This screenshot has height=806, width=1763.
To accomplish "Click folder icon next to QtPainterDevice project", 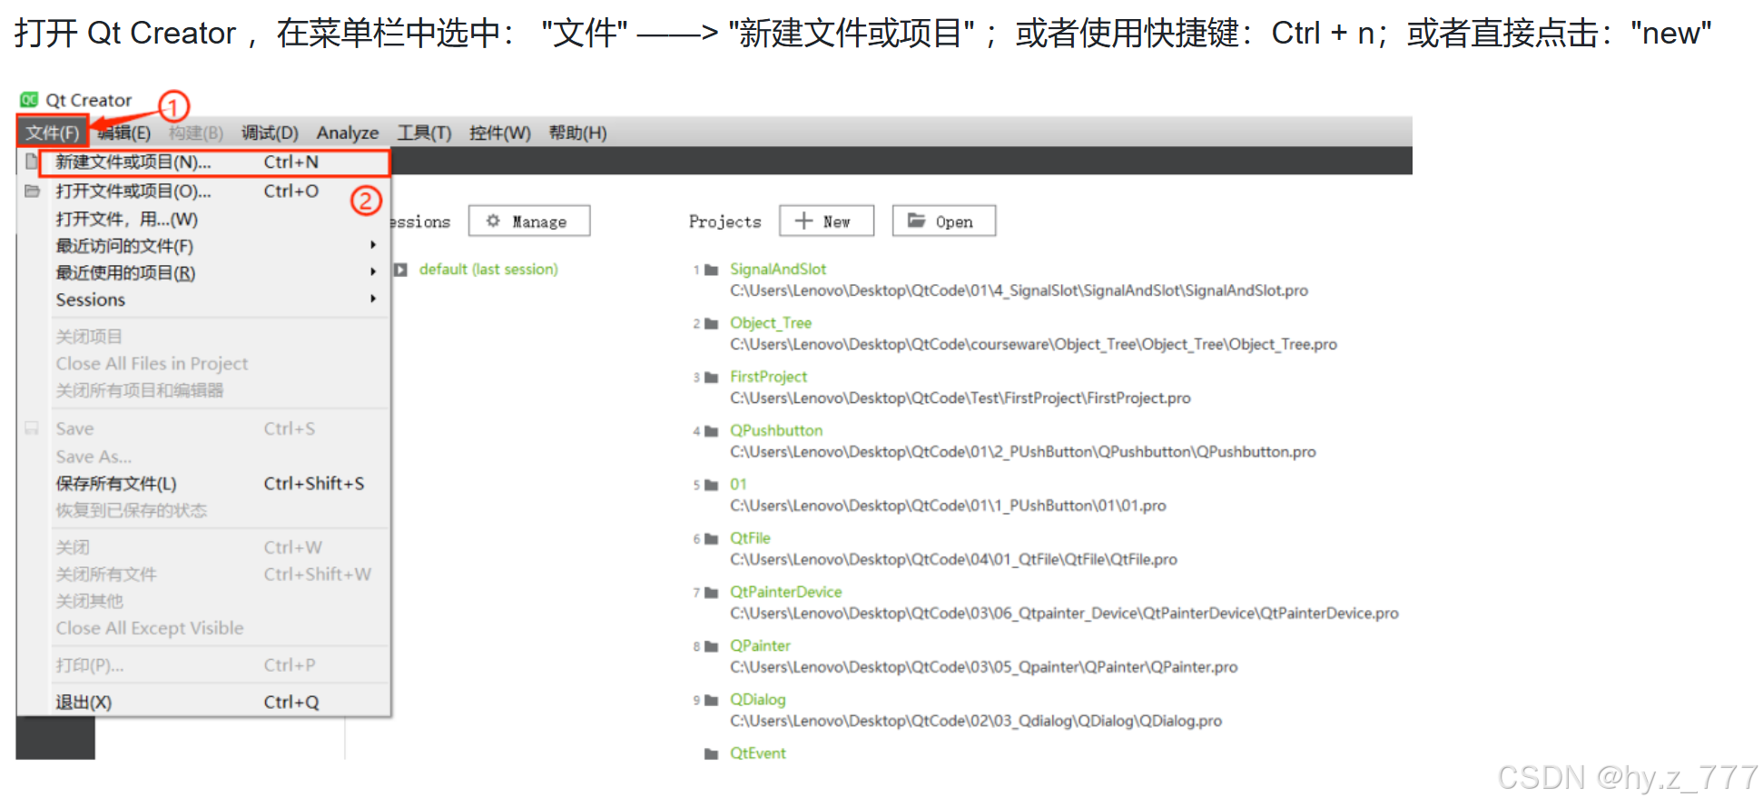I will pyautogui.click(x=712, y=592).
